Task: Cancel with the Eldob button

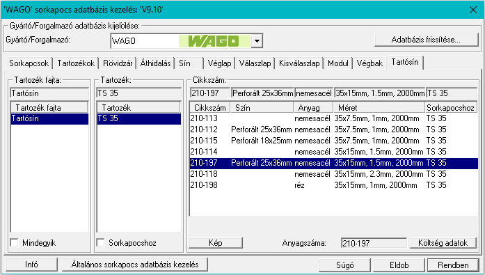Action: click(x=399, y=265)
